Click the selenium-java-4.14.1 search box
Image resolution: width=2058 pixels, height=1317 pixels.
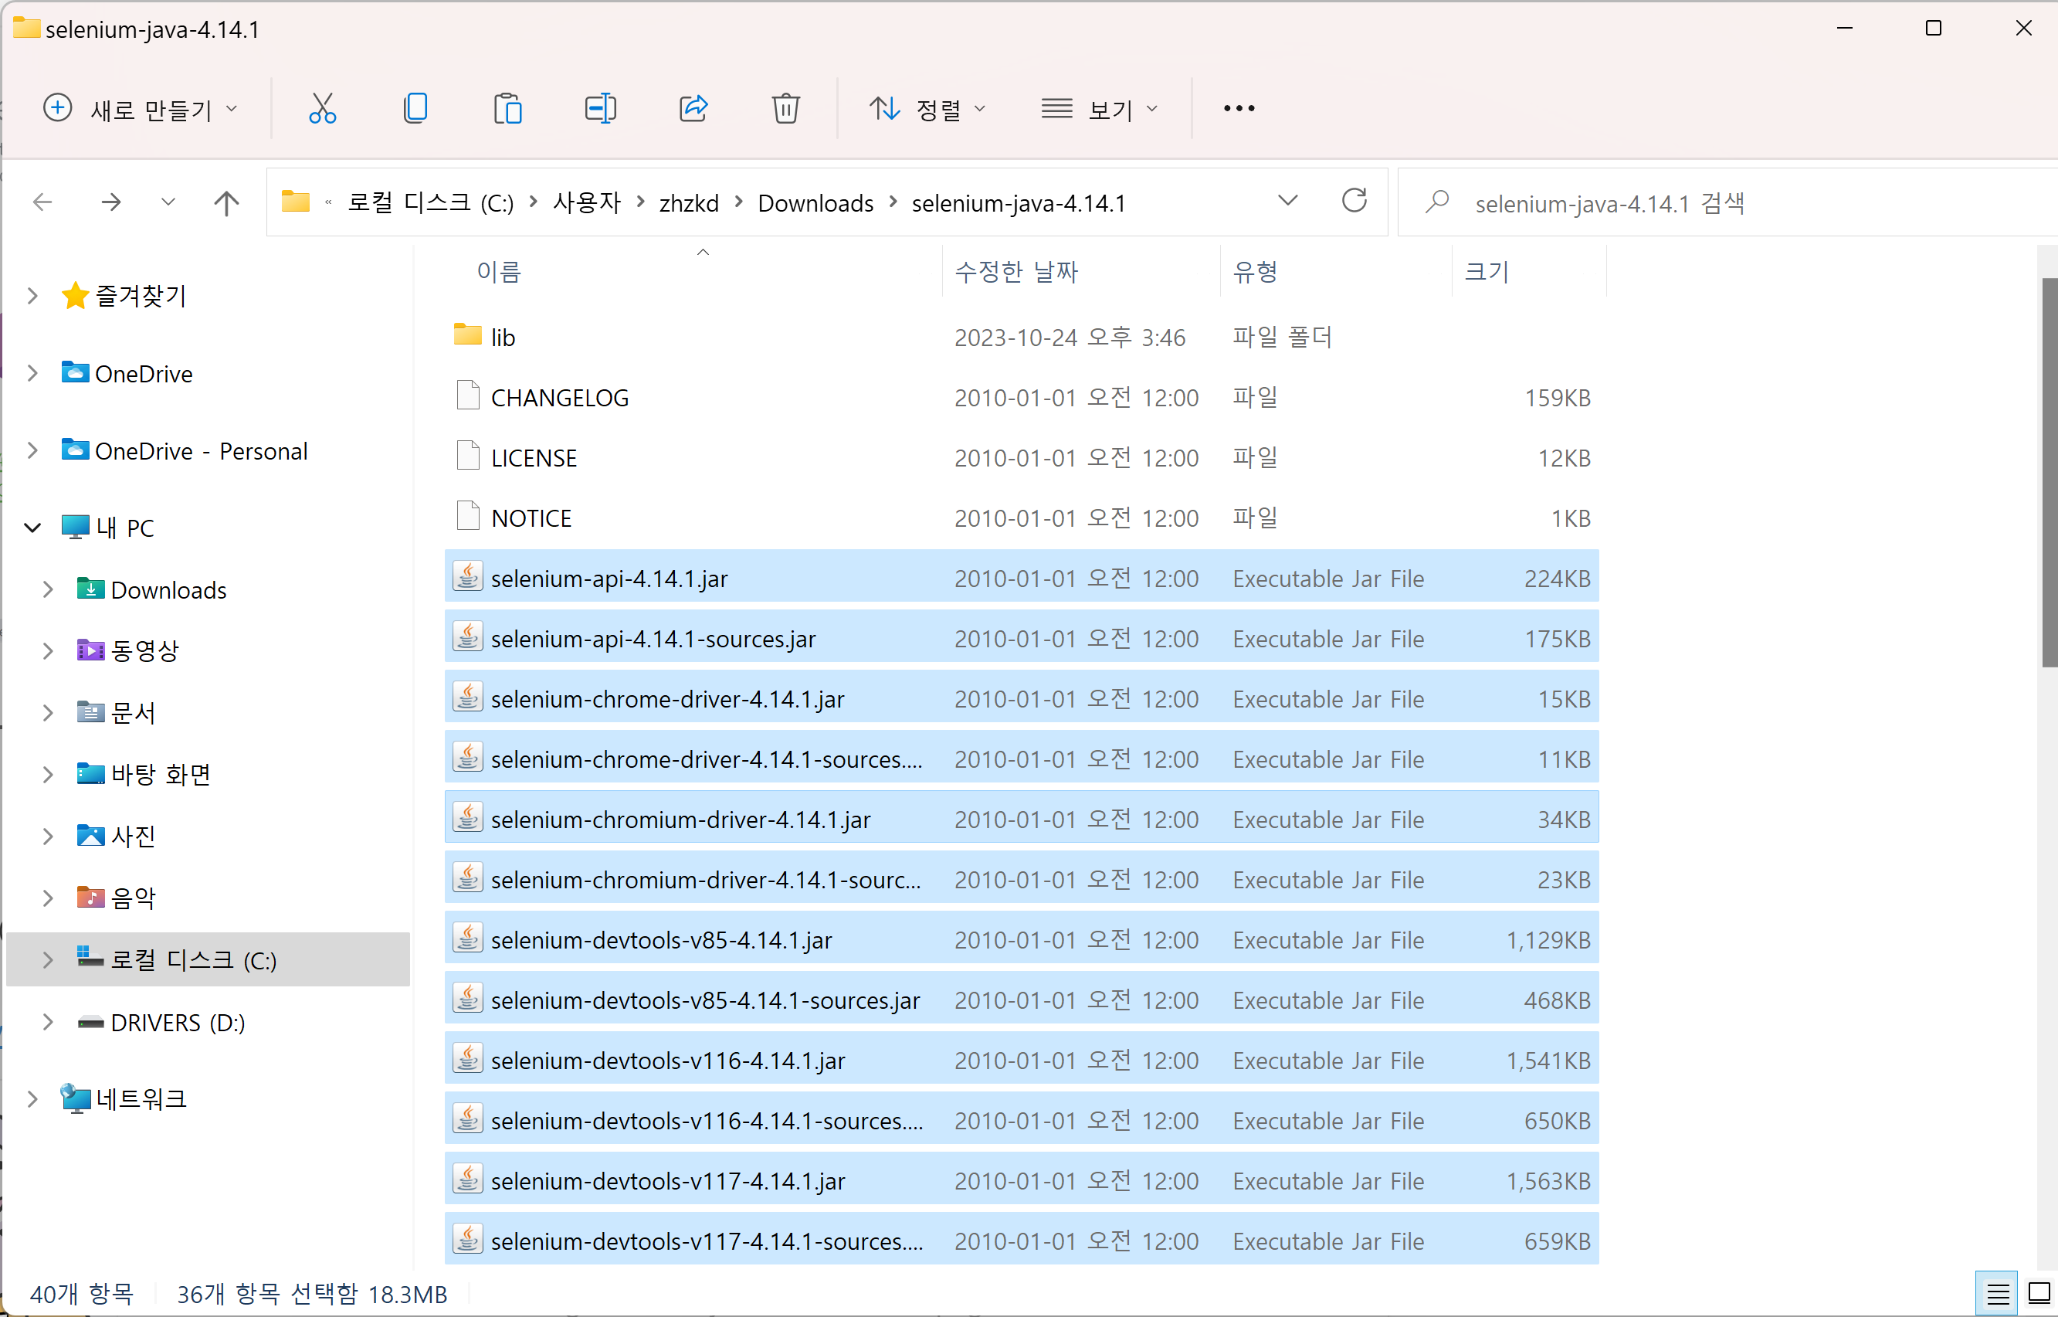tap(1727, 202)
